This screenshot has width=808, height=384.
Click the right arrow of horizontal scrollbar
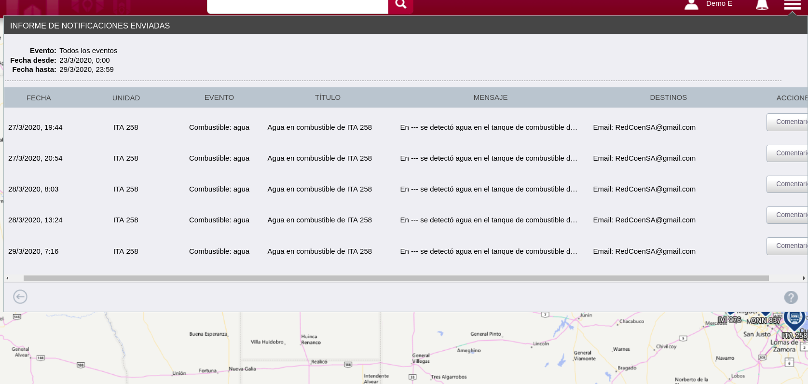804,278
